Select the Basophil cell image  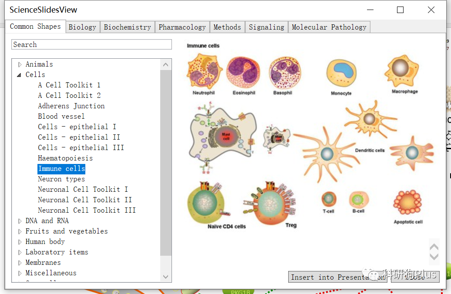pyautogui.click(x=285, y=73)
